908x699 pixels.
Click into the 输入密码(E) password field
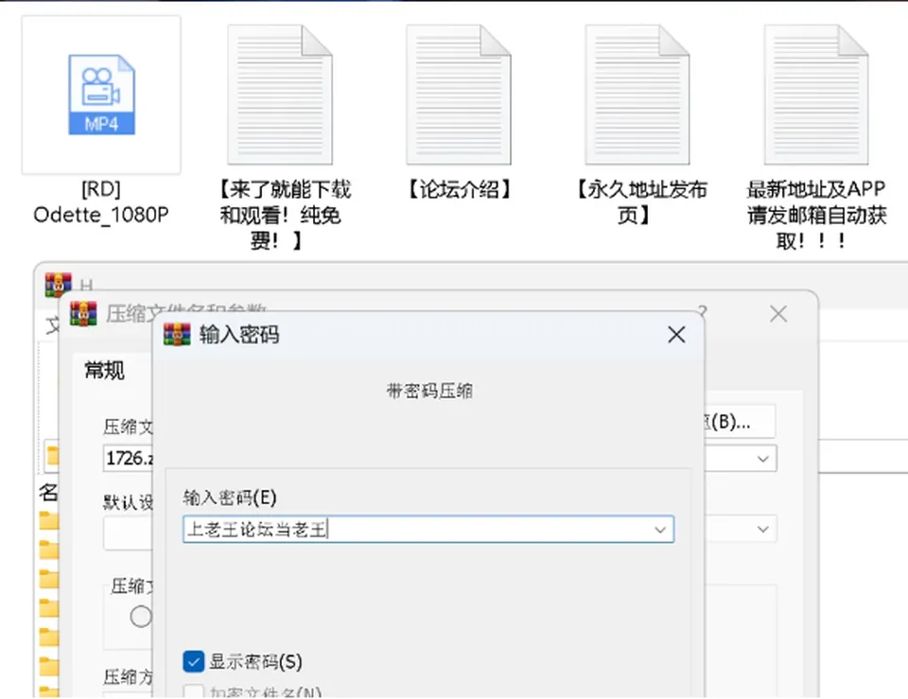pos(428,530)
